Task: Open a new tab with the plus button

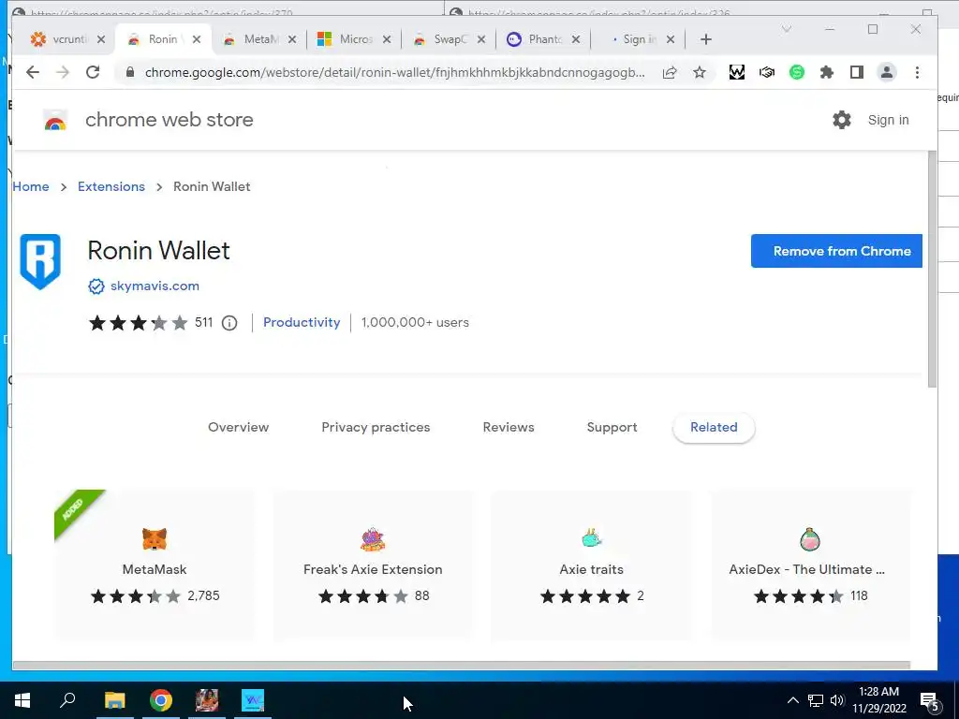Action: pyautogui.click(x=706, y=39)
